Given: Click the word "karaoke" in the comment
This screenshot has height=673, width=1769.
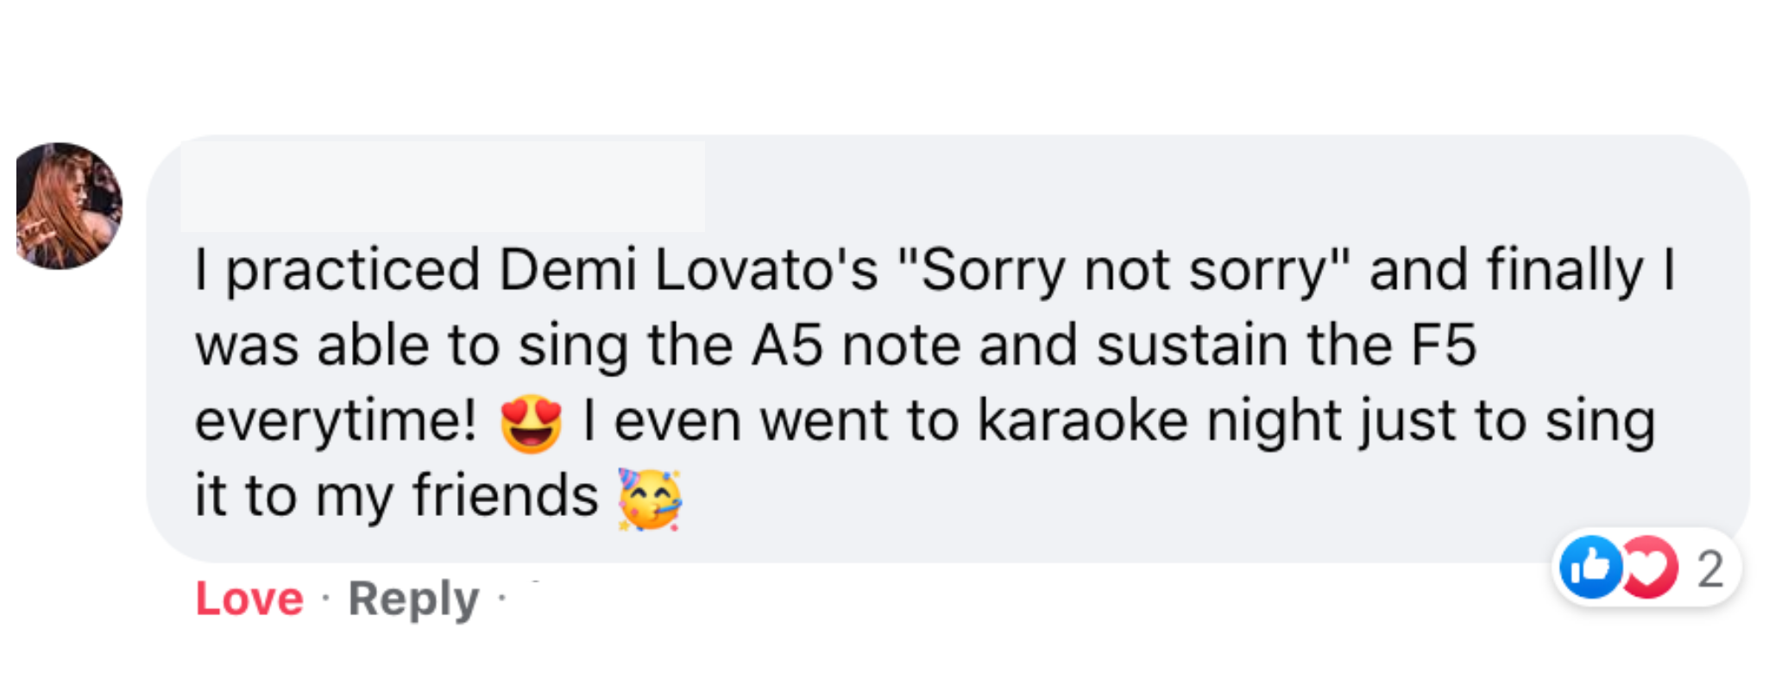Looking at the screenshot, I should [1082, 421].
